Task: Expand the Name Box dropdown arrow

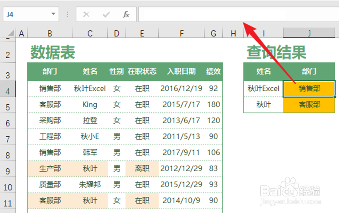Action: [x=53, y=14]
